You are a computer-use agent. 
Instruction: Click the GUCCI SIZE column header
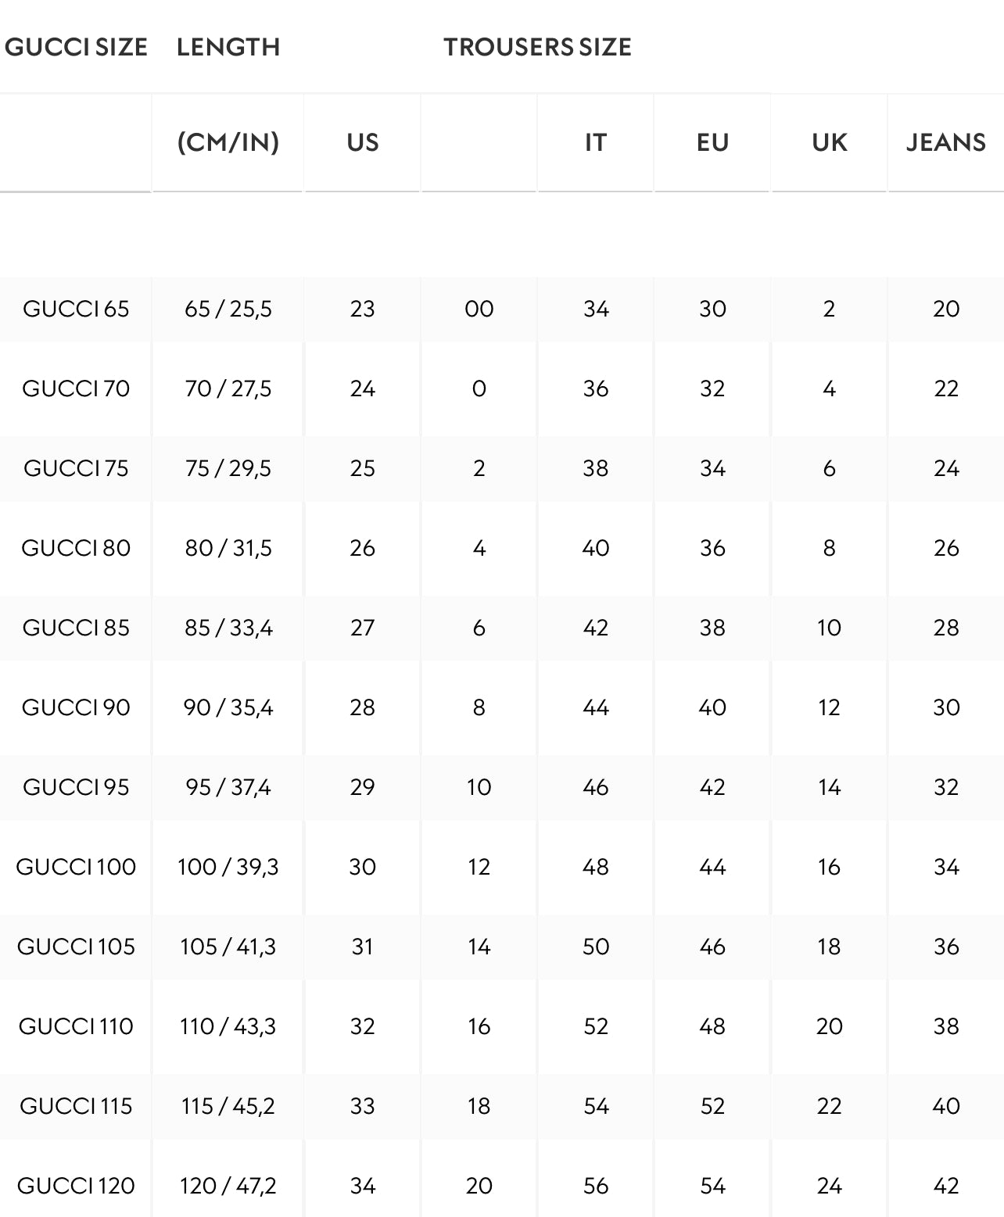[76, 47]
